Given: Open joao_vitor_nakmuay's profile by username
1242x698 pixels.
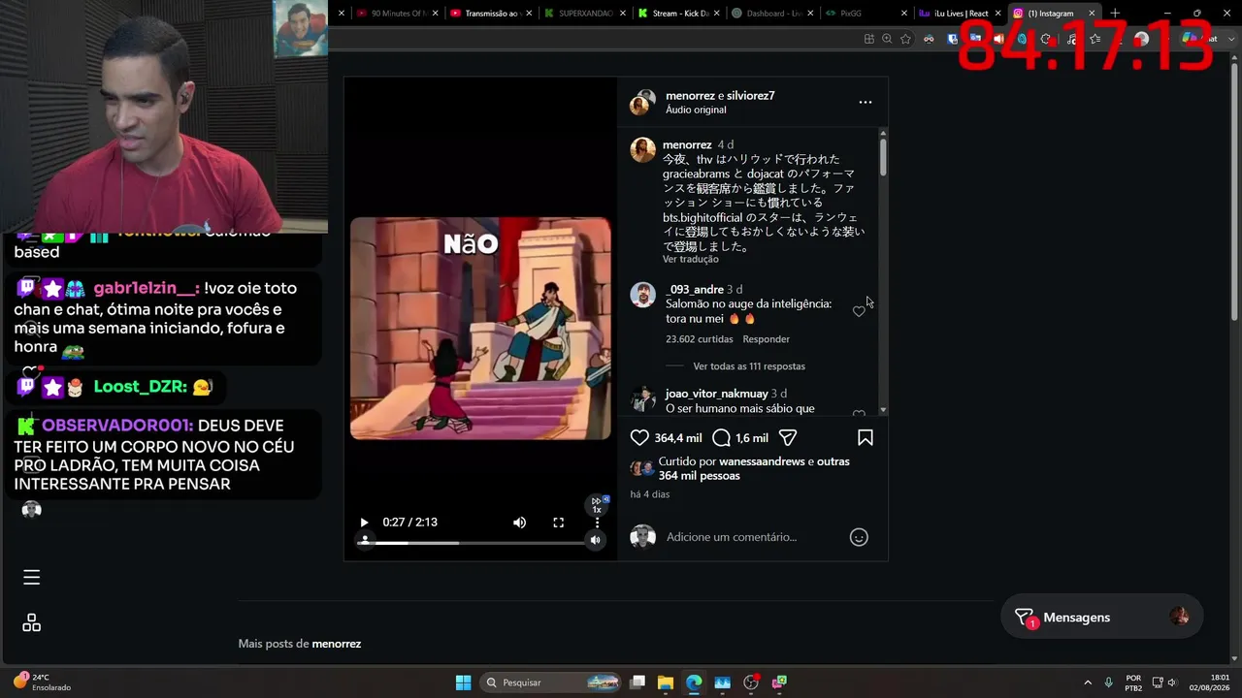Looking at the screenshot, I should 717,394.
